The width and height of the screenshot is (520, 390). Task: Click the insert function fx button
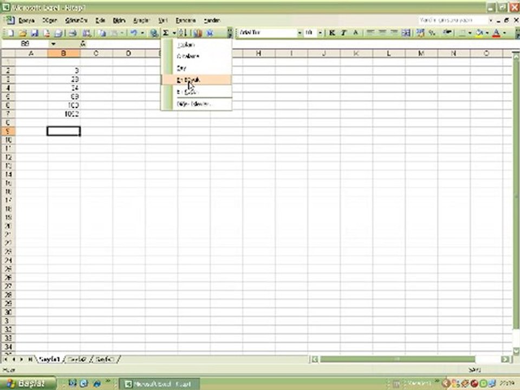click(x=83, y=44)
